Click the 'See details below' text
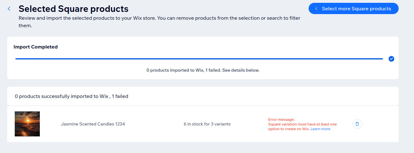The image size is (414, 153). pos(241,70)
